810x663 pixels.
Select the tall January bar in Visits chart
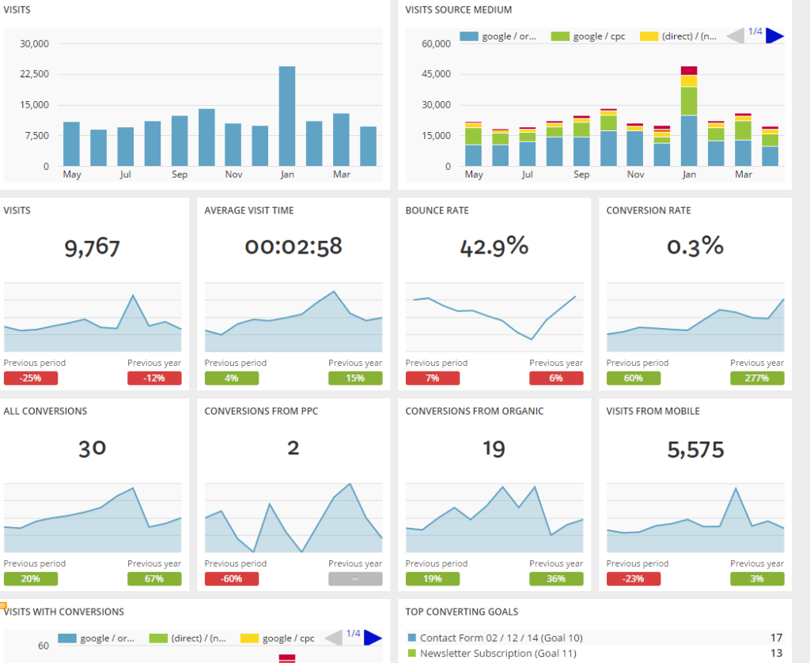[286, 116]
